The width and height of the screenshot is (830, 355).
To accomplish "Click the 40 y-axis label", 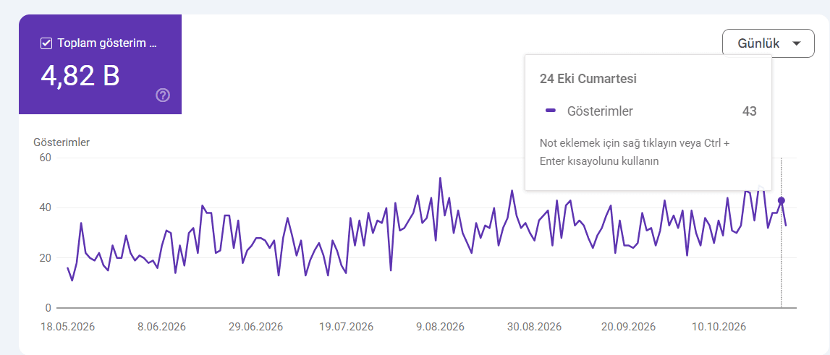I will tap(44, 208).
